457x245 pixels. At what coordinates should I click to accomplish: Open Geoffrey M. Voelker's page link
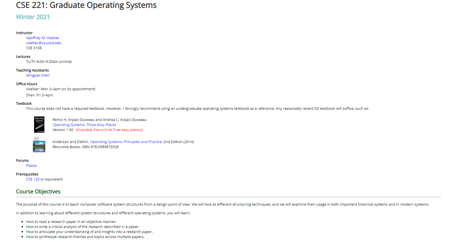click(43, 38)
